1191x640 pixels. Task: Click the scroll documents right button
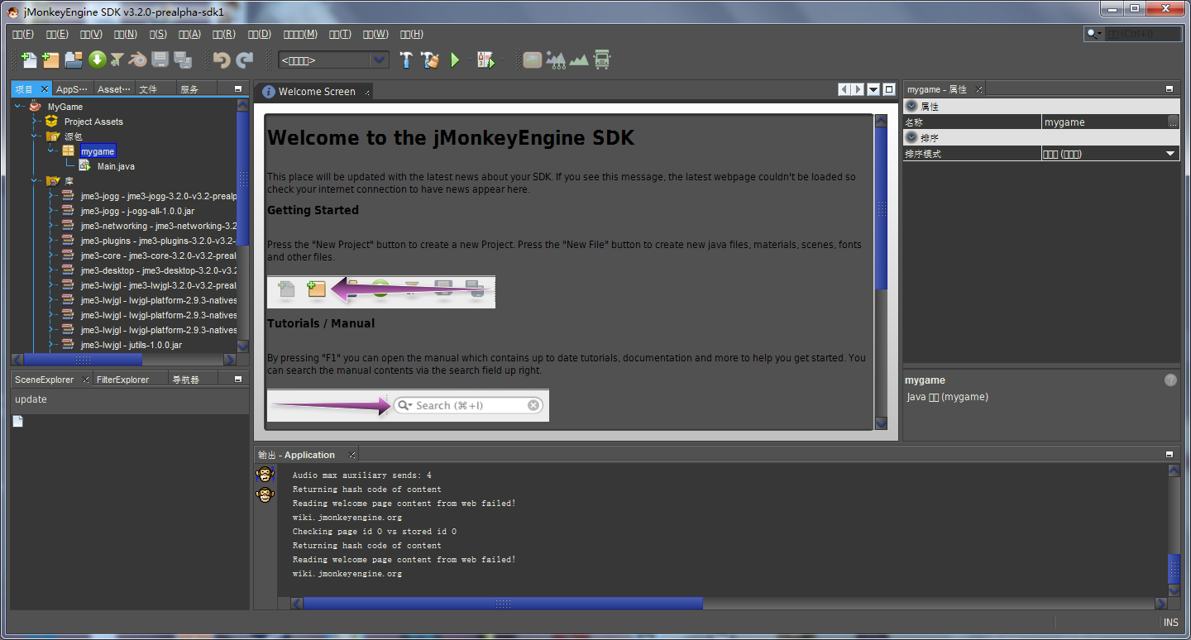[x=858, y=89]
